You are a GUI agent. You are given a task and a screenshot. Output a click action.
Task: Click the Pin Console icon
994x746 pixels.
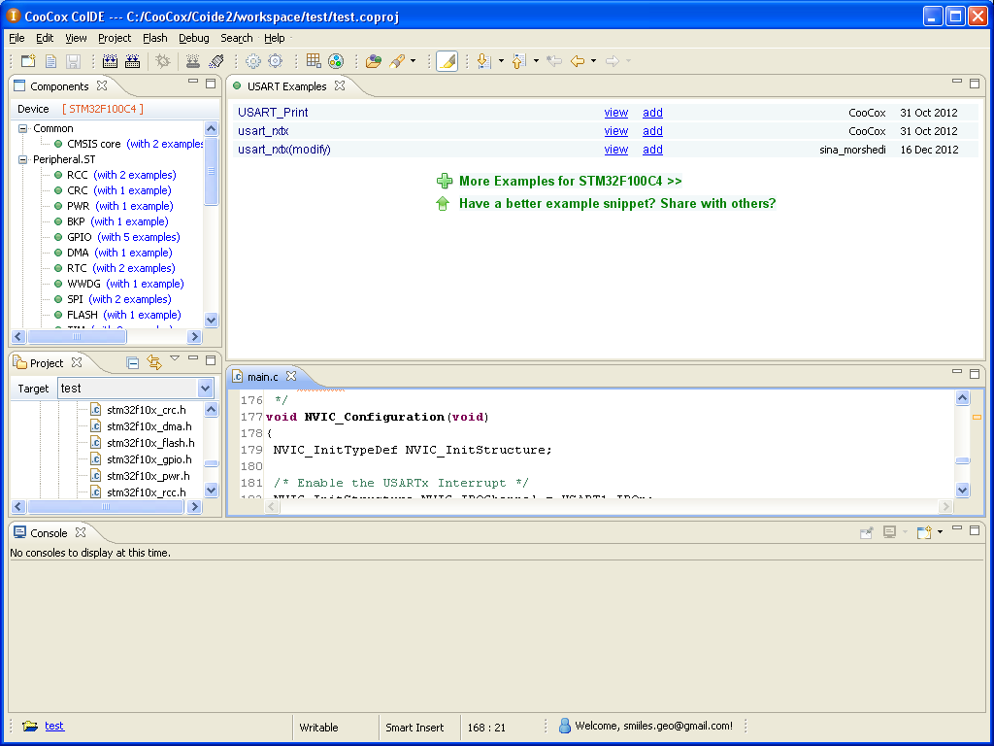tap(867, 532)
